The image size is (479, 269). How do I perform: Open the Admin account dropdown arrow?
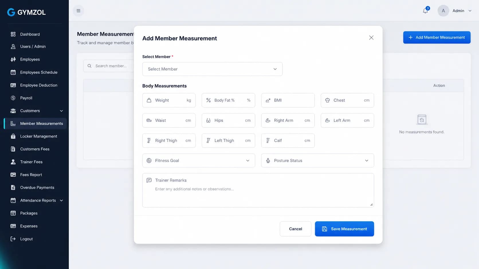[x=470, y=11]
